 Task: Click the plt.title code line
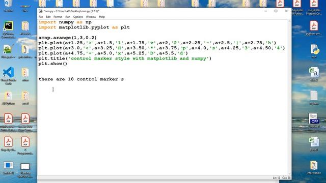(x=125, y=58)
